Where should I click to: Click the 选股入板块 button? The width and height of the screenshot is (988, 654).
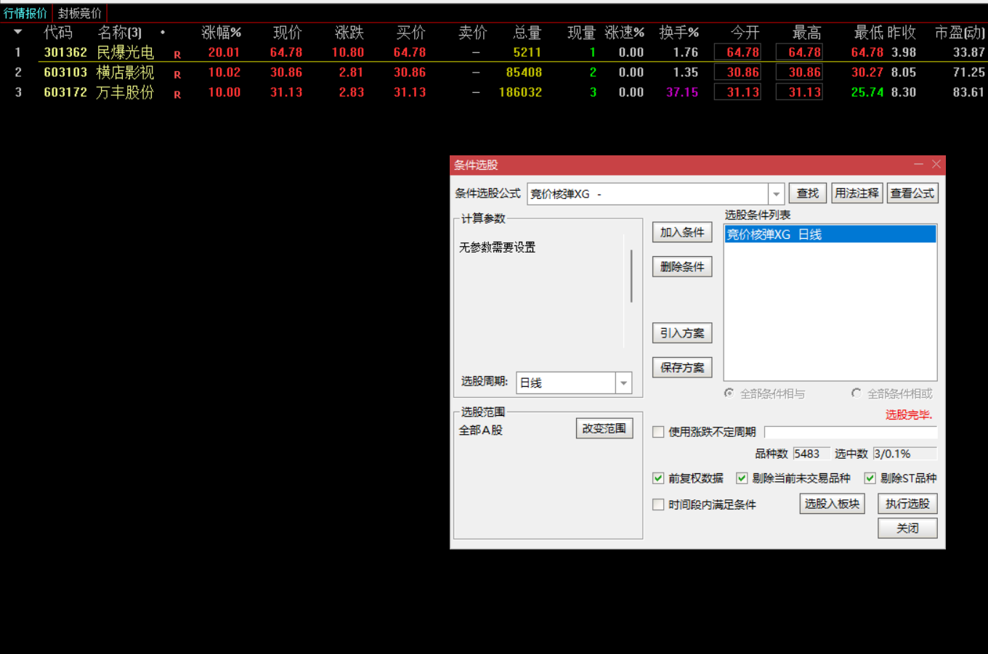[832, 504]
